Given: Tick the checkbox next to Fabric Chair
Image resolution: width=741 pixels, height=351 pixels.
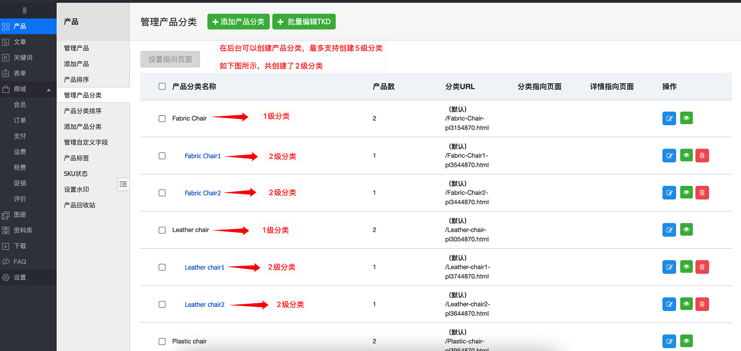Looking at the screenshot, I should pos(162,118).
